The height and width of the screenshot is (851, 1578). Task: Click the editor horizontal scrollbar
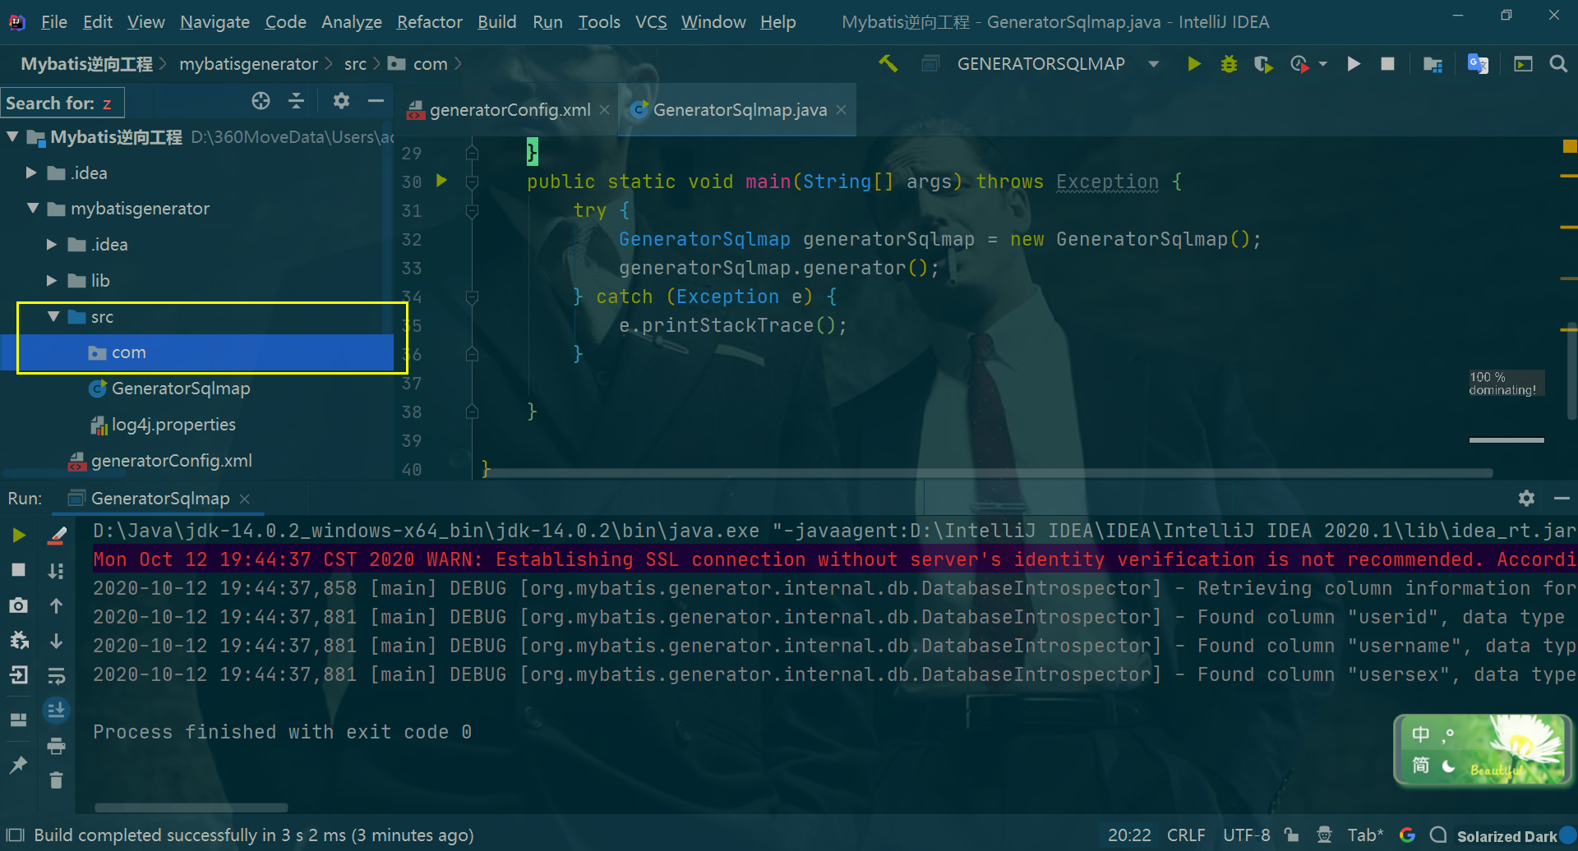988,473
